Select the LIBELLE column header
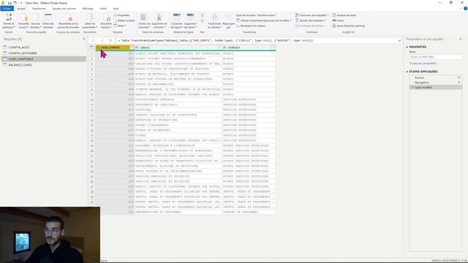The width and height of the screenshot is (468, 263). click(178, 47)
